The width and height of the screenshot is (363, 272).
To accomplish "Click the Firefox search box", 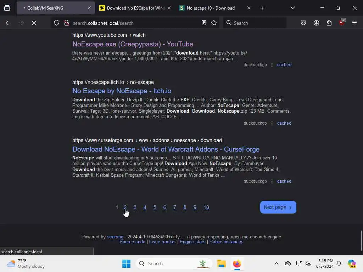I will click(x=255, y=23).
